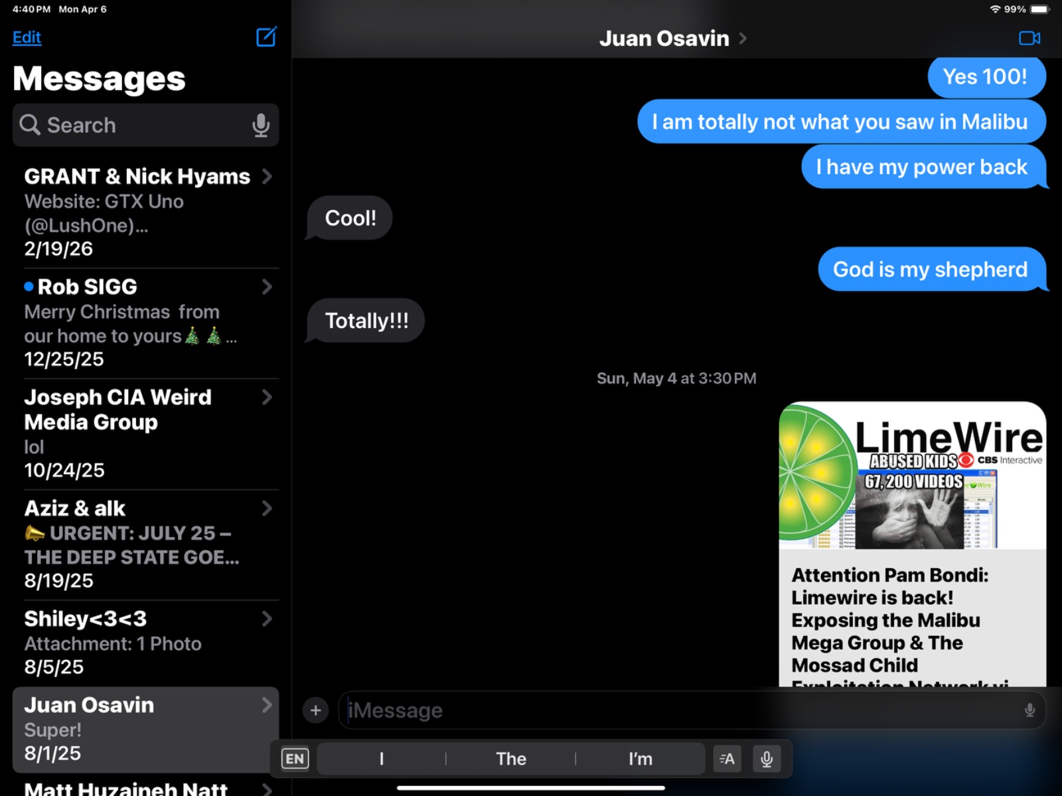The image size is (1062, 796).
Task: Start a FaceTime video call
Action: 1029,39
